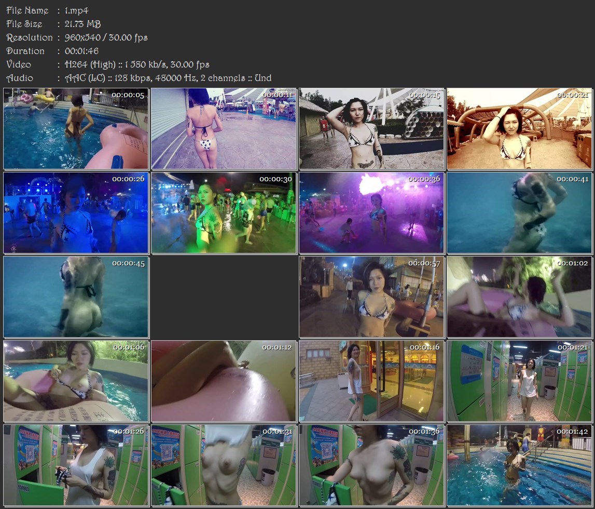Click the locker hallway frame at 00:01:21
The width and height of the screenshot is (595, 509).
pos(519,381)
